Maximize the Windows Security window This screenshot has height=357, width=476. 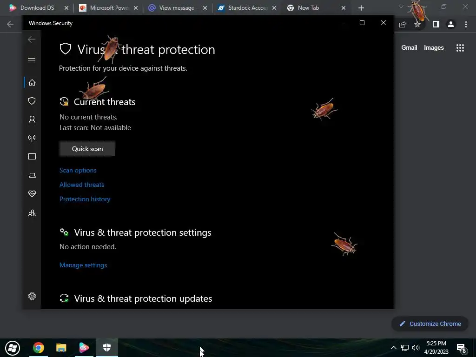click(362, 23)
